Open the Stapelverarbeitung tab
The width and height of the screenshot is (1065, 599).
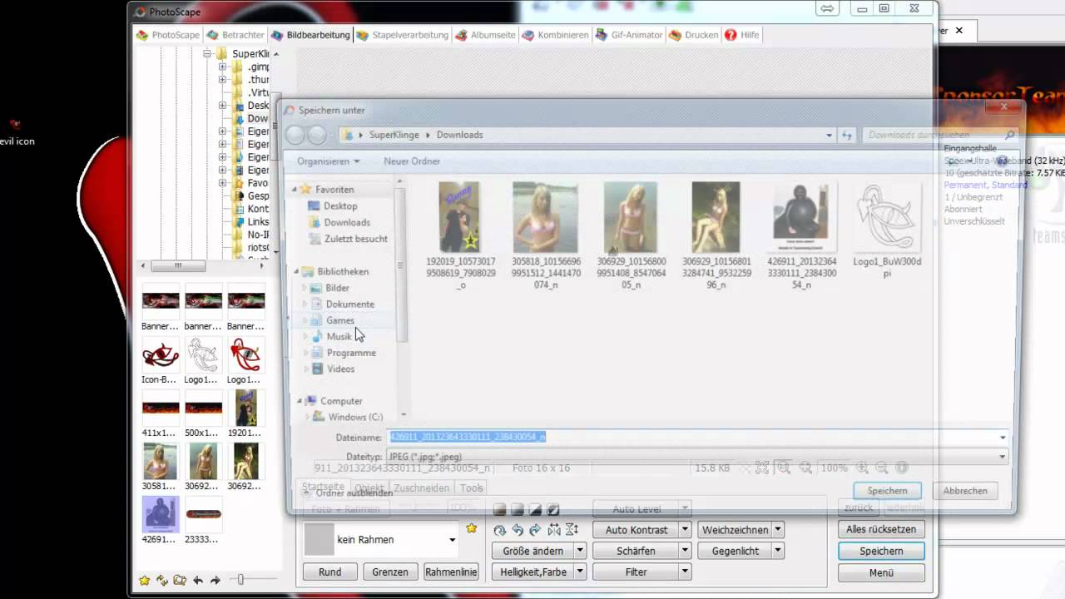[409, 34]
